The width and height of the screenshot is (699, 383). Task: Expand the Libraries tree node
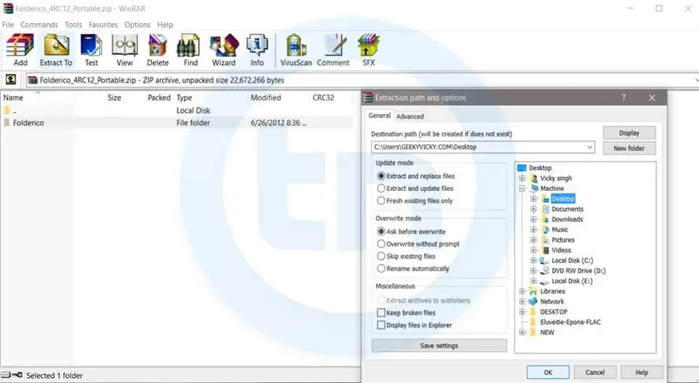pos(522,291)
